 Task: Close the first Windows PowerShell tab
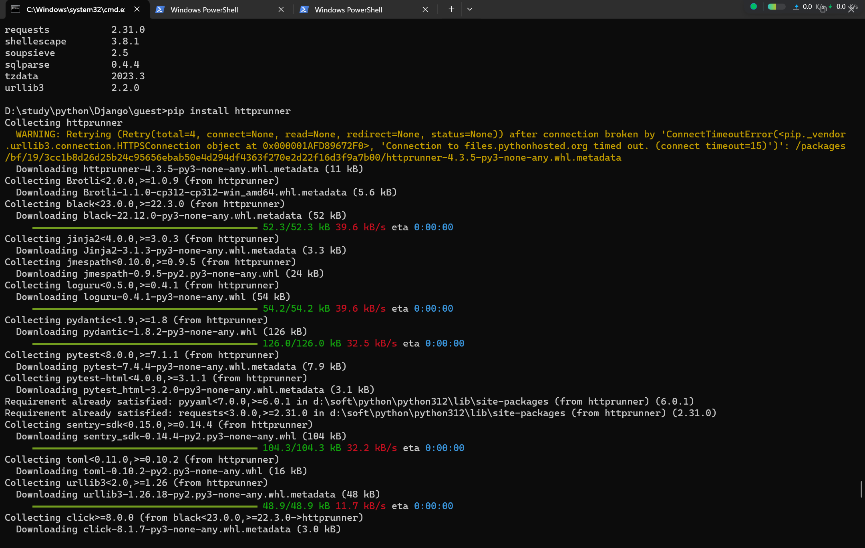[281, 9]
